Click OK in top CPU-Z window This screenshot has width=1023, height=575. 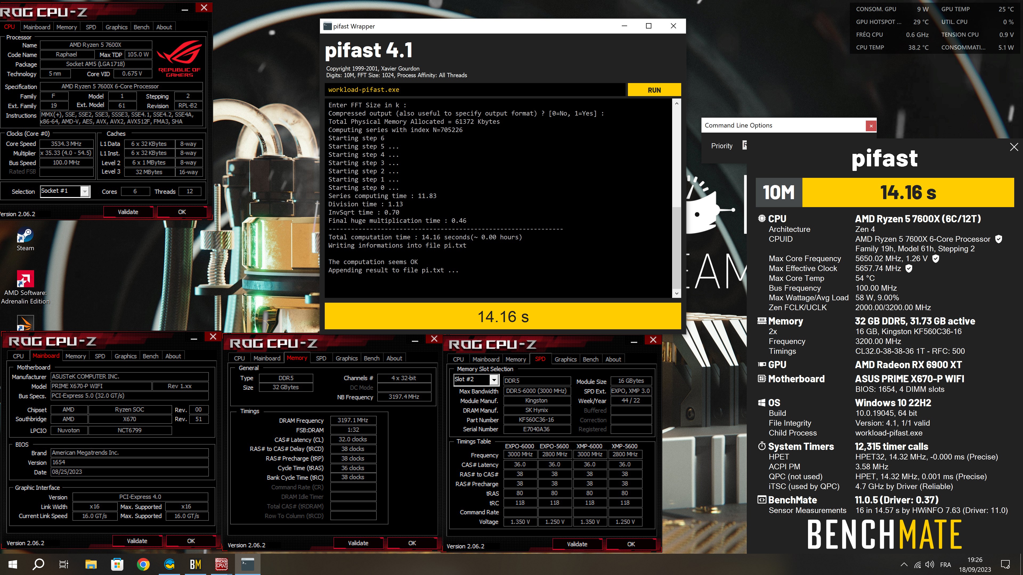tap(182, 212)
